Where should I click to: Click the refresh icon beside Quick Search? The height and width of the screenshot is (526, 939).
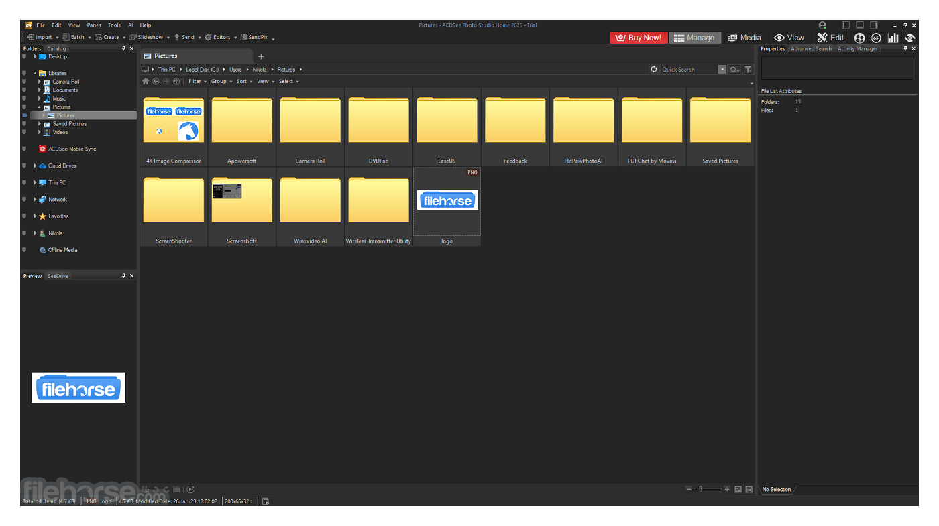click(654, 70)
